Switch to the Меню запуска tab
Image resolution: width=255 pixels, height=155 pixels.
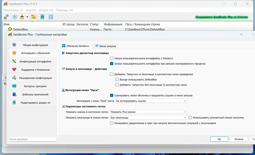(105, 46)
